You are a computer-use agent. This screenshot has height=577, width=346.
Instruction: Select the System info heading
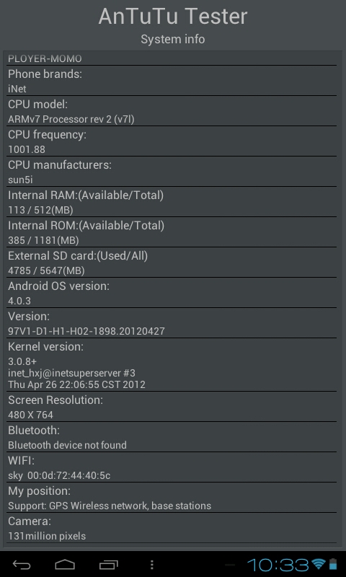point(173,39)
